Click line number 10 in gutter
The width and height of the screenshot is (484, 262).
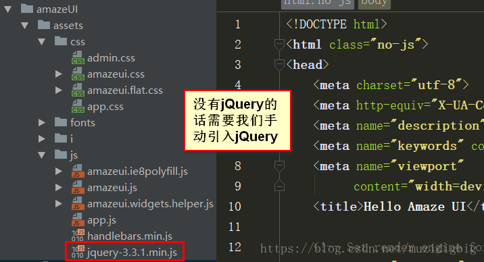(235, 207)
